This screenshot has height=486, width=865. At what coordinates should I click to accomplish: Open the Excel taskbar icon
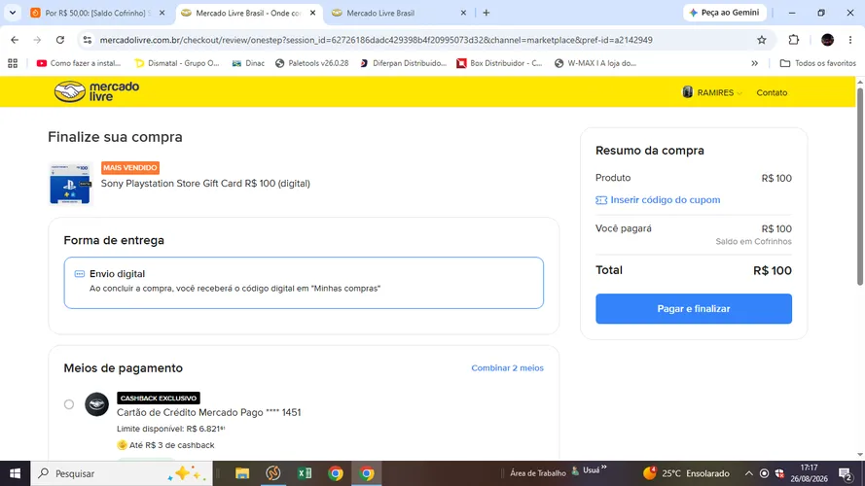[305, 473]
